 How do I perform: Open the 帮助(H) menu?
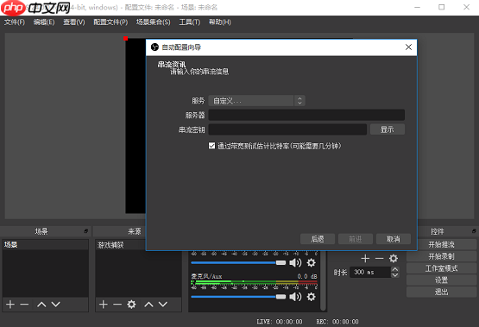pyautogui.click(x=219, y=22)
